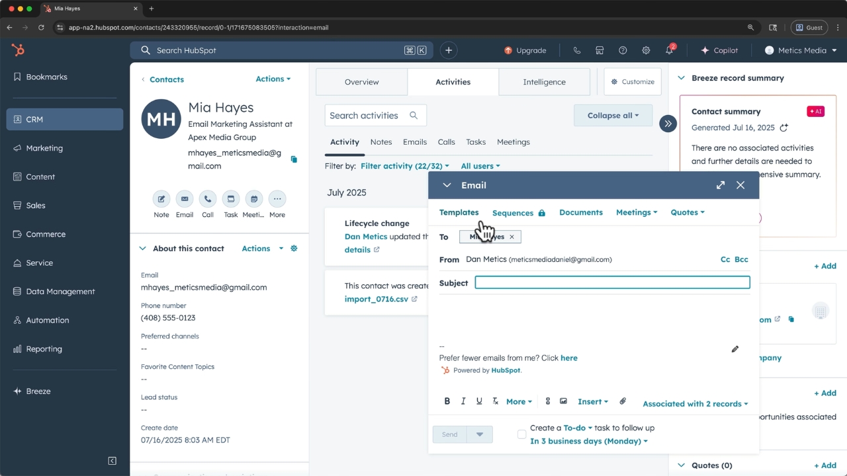Select the Notes activity tab
The image size is (847, 476).
pyautogui.click(x=381, y=142)
